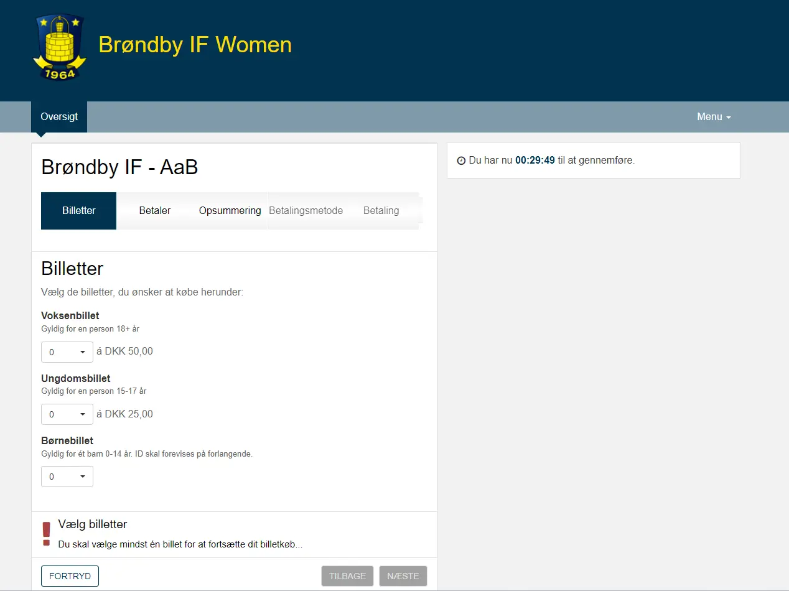The height and width of the screenshot is (591, 789).
Task: Click the Ungdomsbillet ticket label
Action: tap(76, 378)
